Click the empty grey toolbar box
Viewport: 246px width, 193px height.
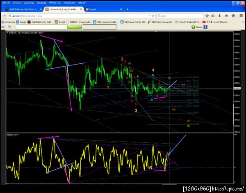(100, 27)
